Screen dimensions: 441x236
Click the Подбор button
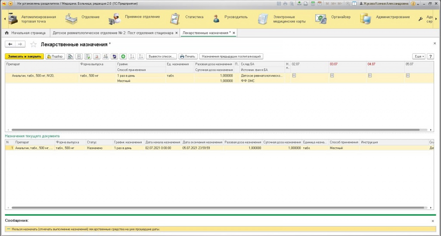click(x=55, y=56)
